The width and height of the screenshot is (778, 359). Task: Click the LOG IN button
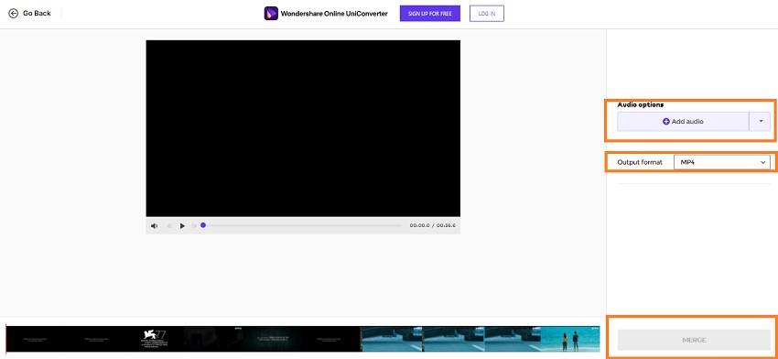coord(487,14)
